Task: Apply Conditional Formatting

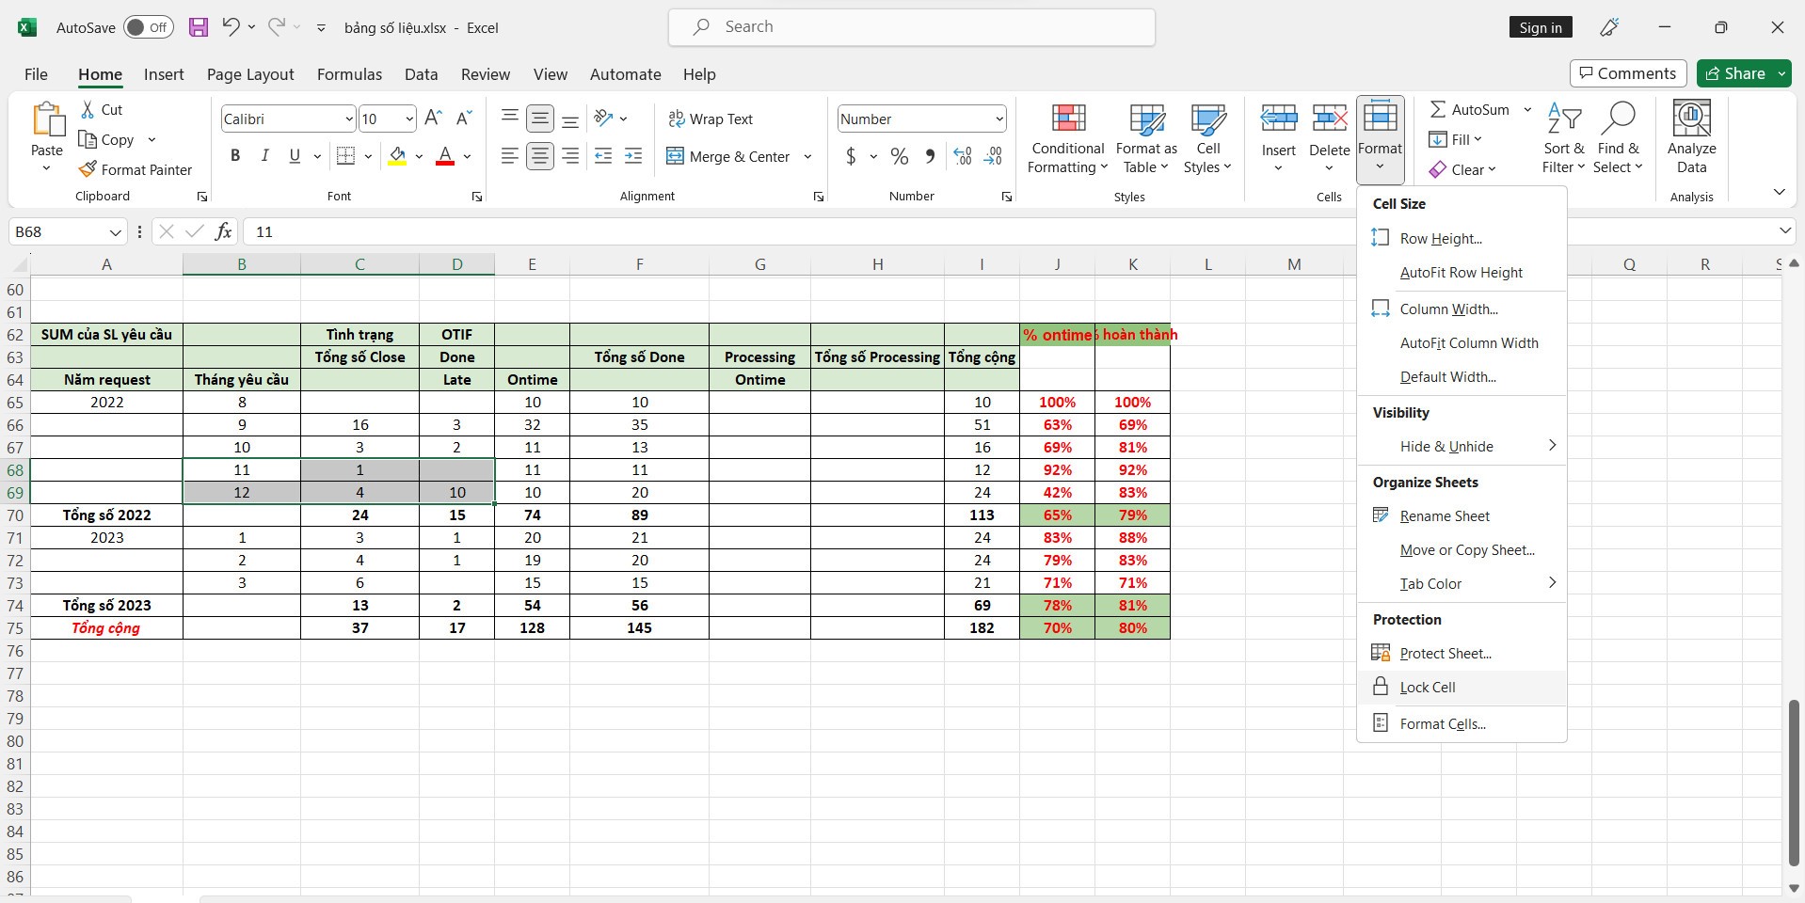Action: click(1066, 138)
